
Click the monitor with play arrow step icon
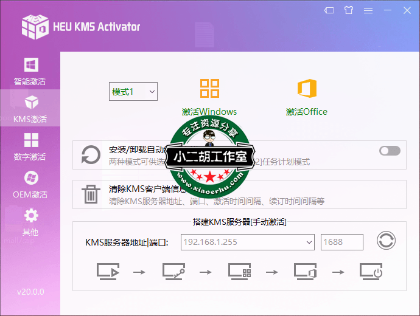click(x=108, y=272)
